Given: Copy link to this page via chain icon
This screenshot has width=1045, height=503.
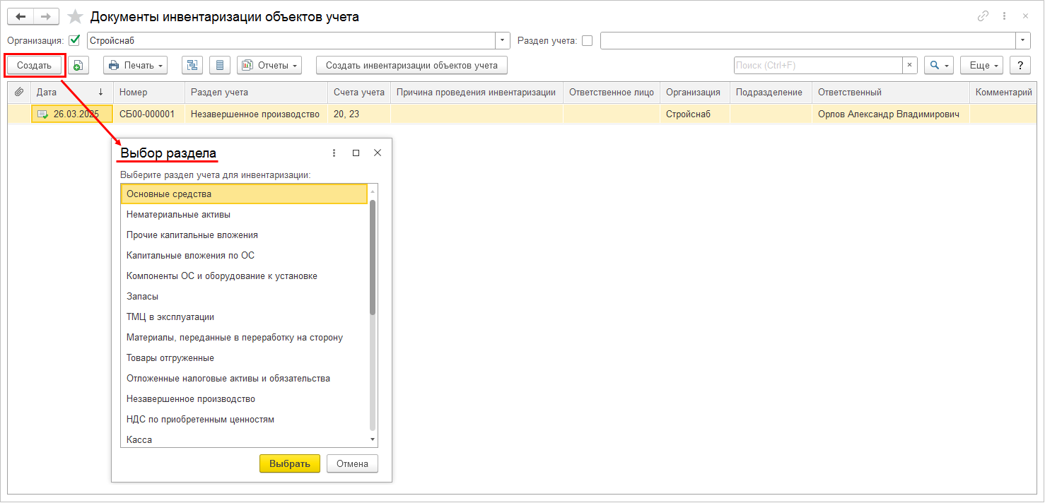Looking at the screenshot, I should tap(983, 16).
